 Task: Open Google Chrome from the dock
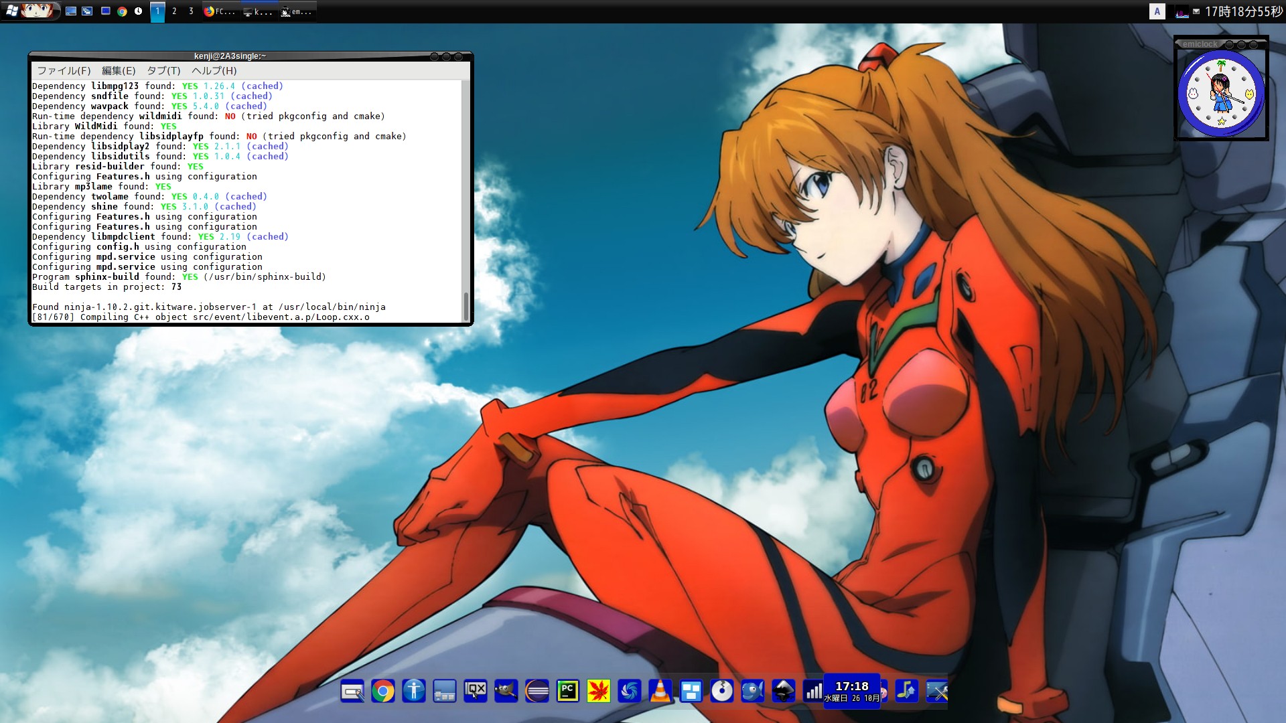(383, 692)
